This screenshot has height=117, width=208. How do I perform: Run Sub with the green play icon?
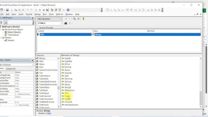(x=36, y=10)
